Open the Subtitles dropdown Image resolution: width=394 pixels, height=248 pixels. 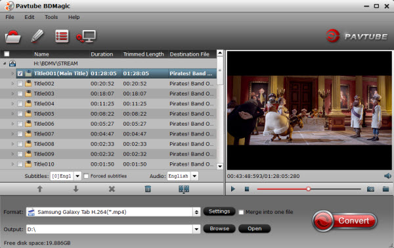[77, 176]
